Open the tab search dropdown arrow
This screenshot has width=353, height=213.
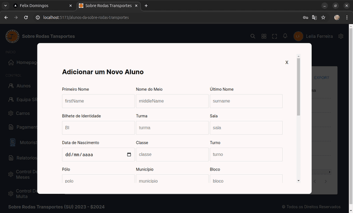pos(6,6)
